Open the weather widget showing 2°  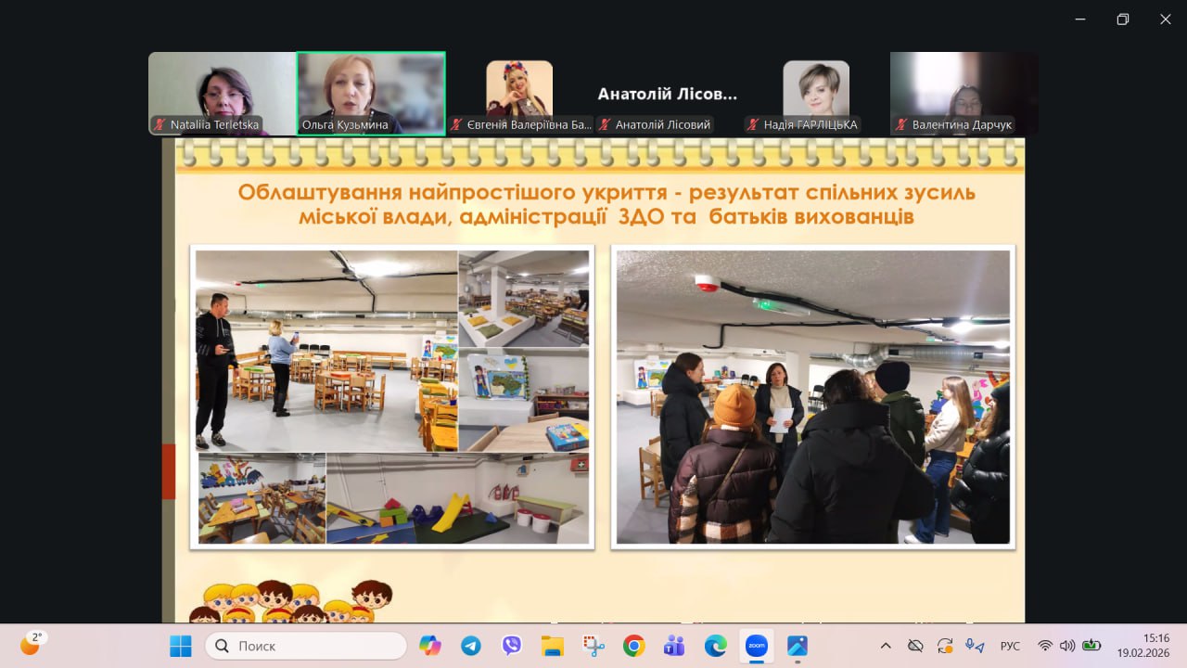[32, 644]
